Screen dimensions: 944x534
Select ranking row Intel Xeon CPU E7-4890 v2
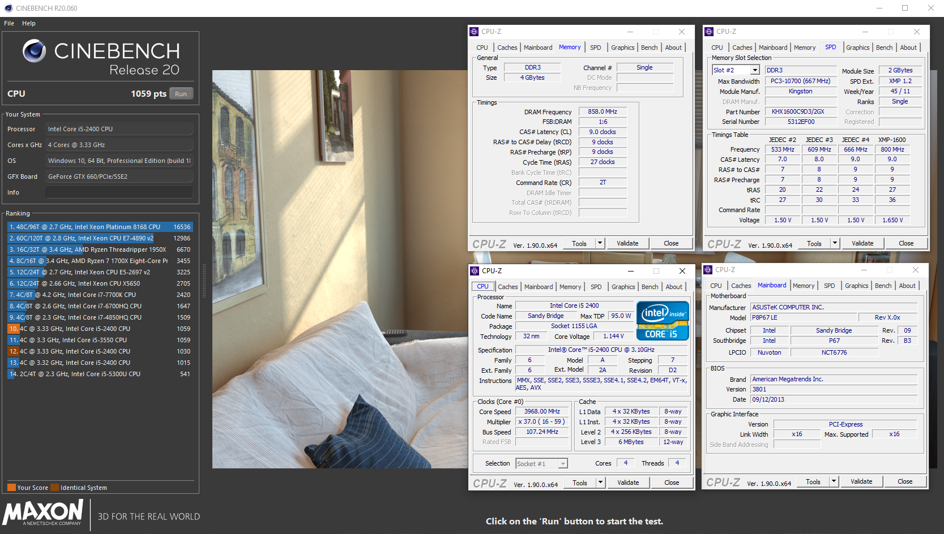pos(100,238)
